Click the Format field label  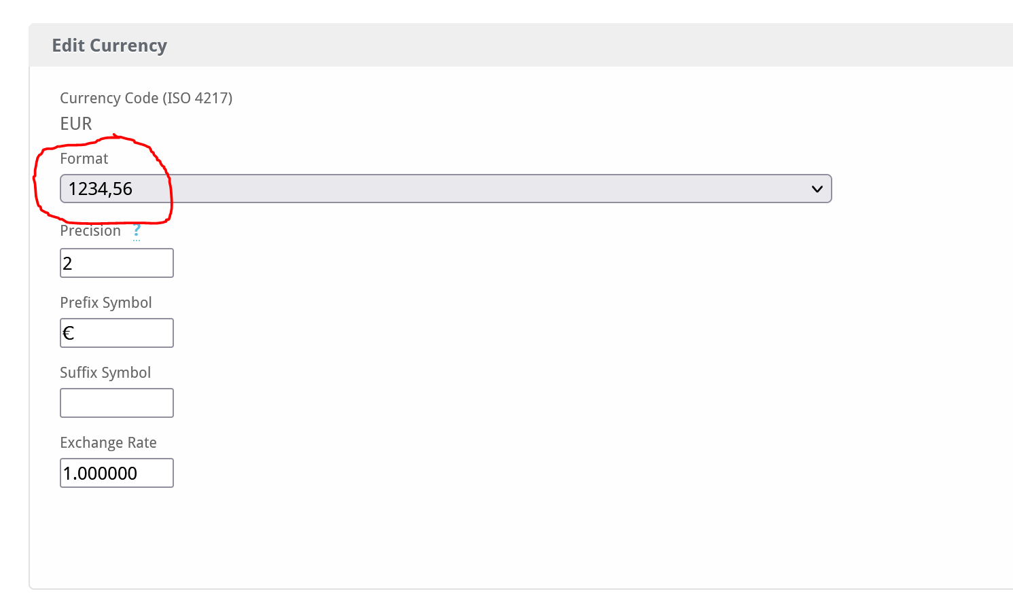pyautogui.click(x=84, y=158)
